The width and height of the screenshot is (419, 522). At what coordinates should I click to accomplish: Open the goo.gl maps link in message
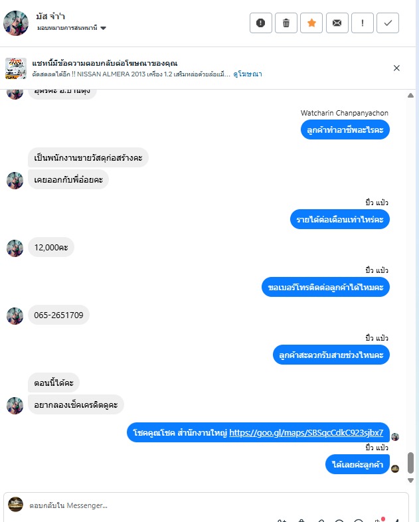(306, 432)
